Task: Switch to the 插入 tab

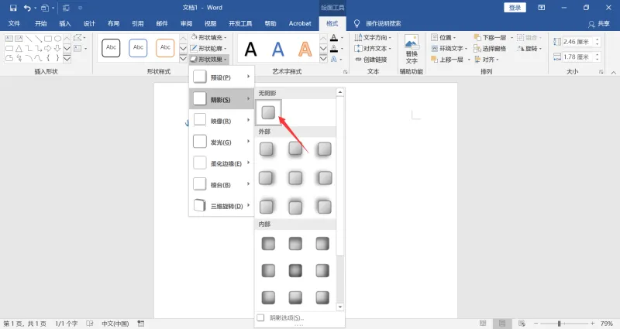Action: coord(65,23)
